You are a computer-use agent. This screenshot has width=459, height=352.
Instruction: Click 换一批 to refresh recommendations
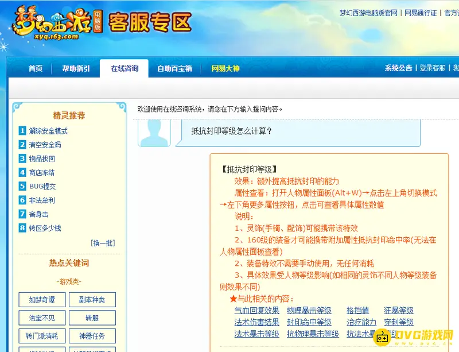tap(103, 243)
